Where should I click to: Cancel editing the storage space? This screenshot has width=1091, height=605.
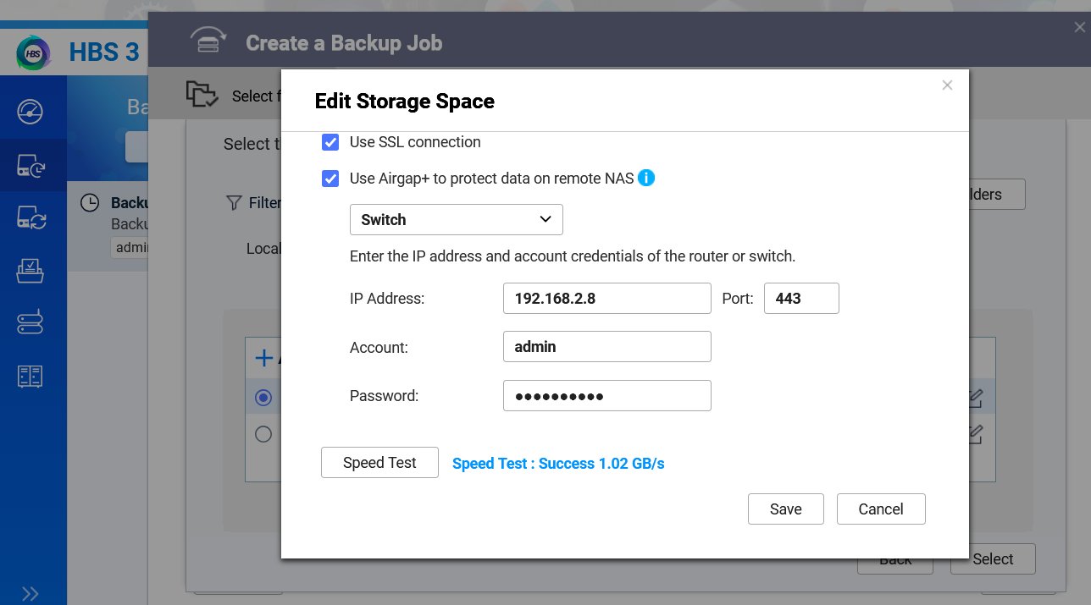point(880,509)
